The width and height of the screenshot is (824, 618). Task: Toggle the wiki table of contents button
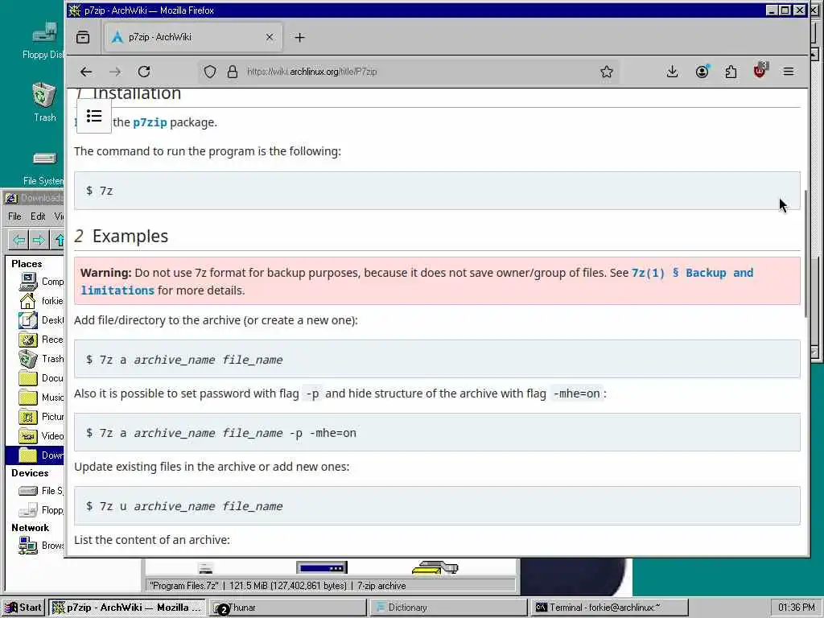[94, 116]
